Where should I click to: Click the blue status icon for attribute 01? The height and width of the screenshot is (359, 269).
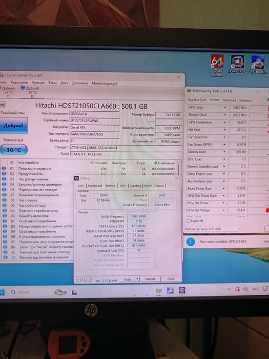[4, 169]
